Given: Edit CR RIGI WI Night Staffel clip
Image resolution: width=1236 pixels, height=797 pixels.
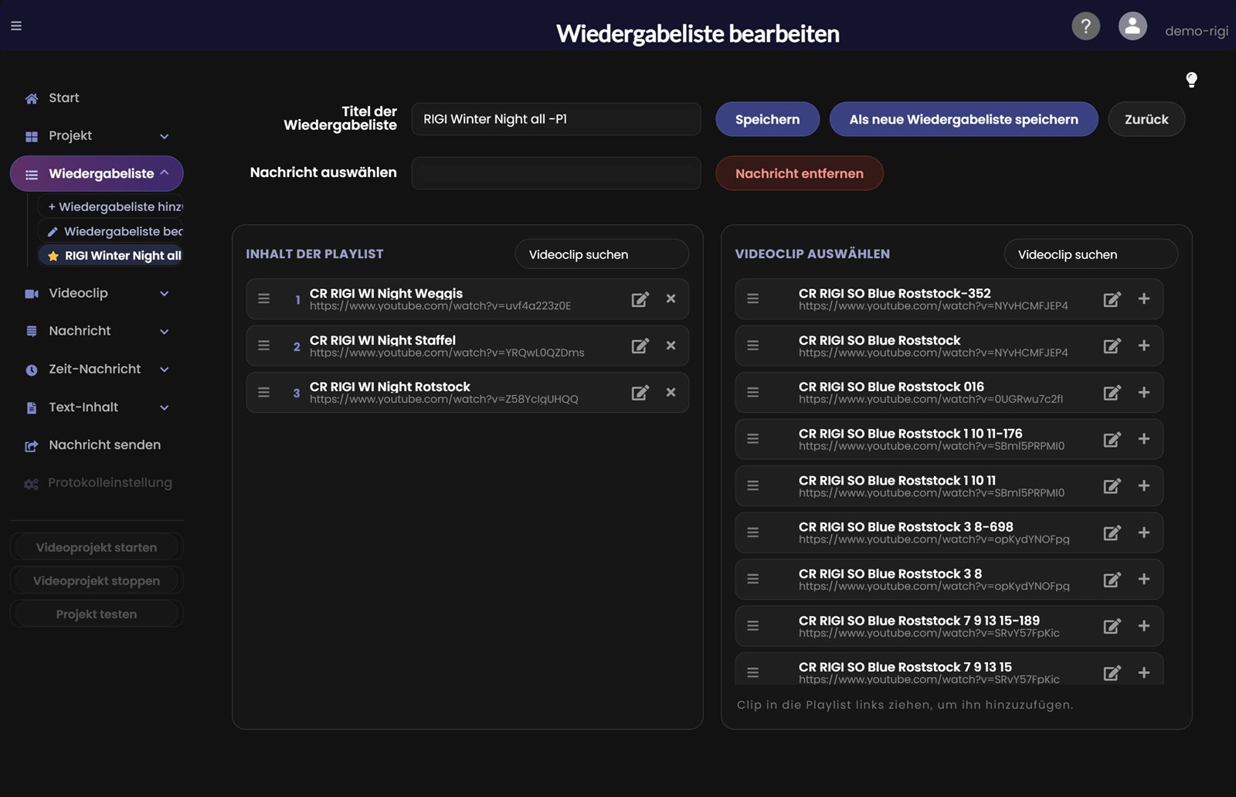Looking at the screenshot, I should click(x=640, y=346).
